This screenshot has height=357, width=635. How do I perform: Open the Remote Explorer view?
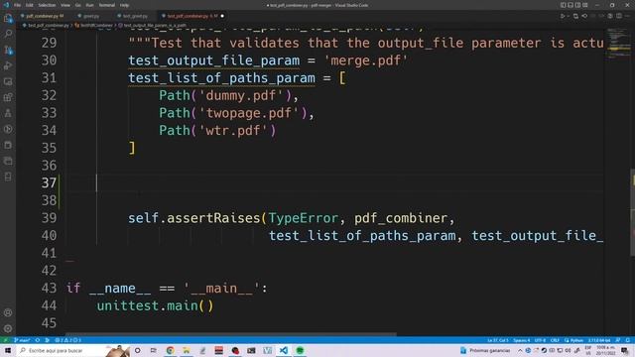click(x=8, y=81)
